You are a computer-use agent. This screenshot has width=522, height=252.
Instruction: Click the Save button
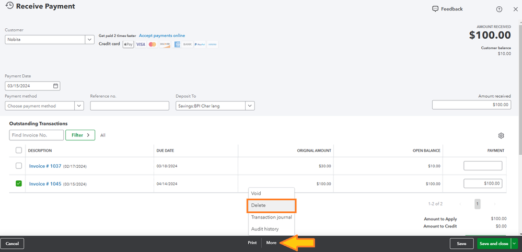point(461,244)
